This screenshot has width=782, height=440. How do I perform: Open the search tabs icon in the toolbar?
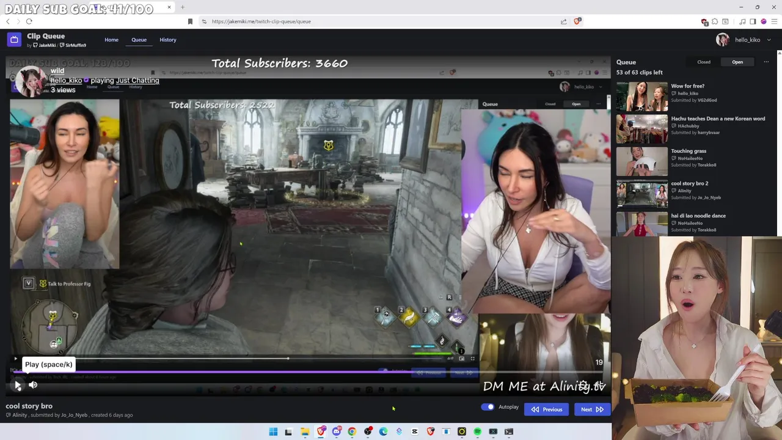(725, 22)
